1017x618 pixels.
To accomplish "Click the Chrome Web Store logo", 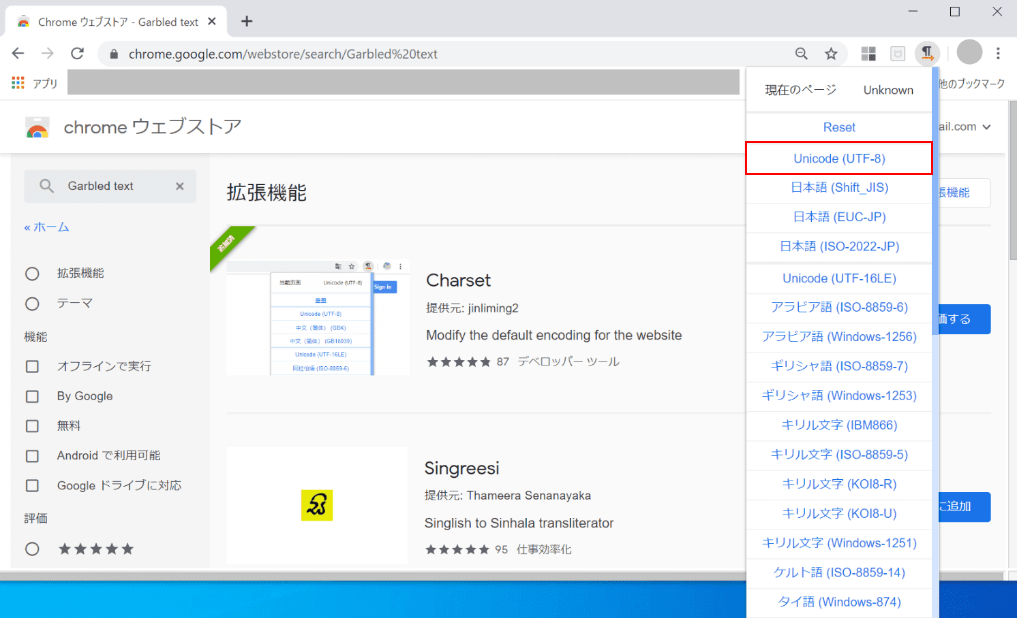I will pyautogui.click(x=37, y=127).
